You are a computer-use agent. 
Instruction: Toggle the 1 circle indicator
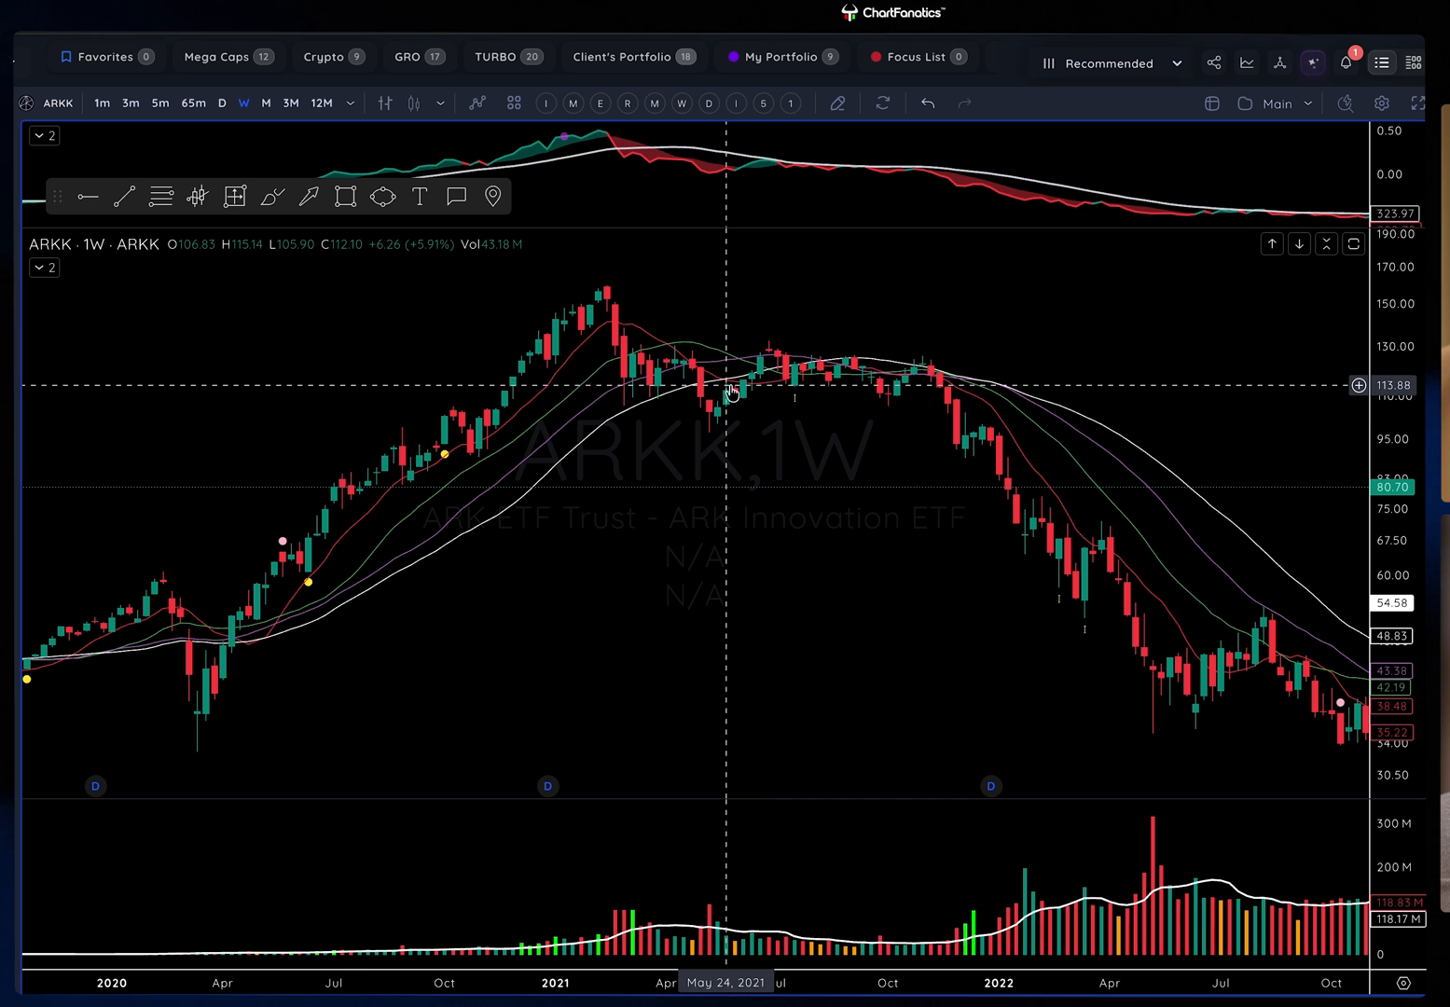pyautogui.click(x=791, y=103)
